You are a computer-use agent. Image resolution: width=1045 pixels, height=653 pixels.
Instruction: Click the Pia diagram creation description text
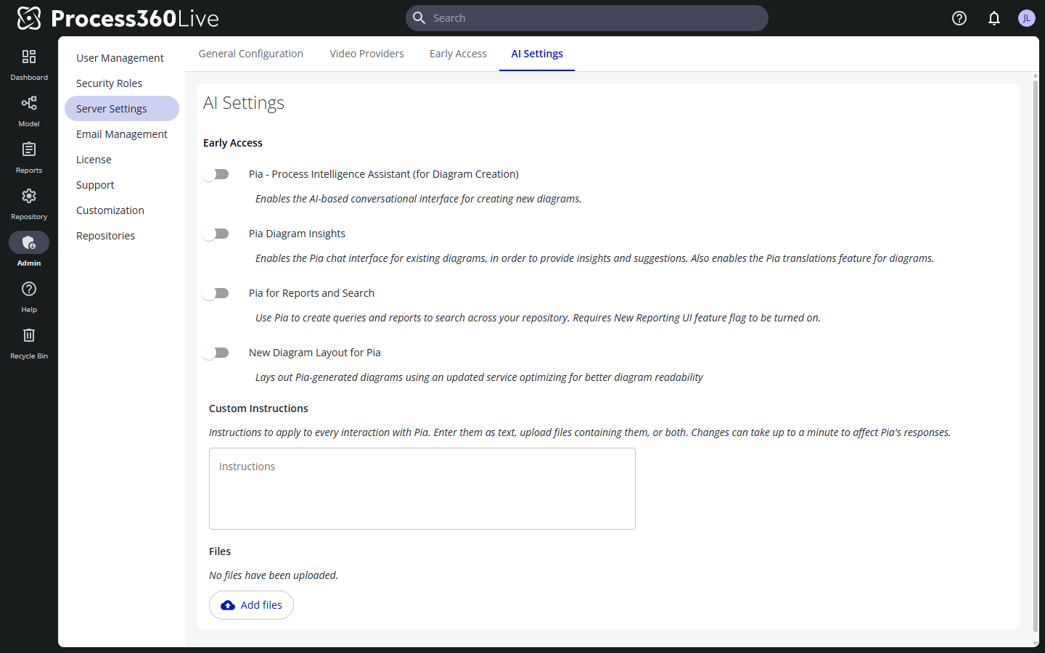tap(419, 199)
